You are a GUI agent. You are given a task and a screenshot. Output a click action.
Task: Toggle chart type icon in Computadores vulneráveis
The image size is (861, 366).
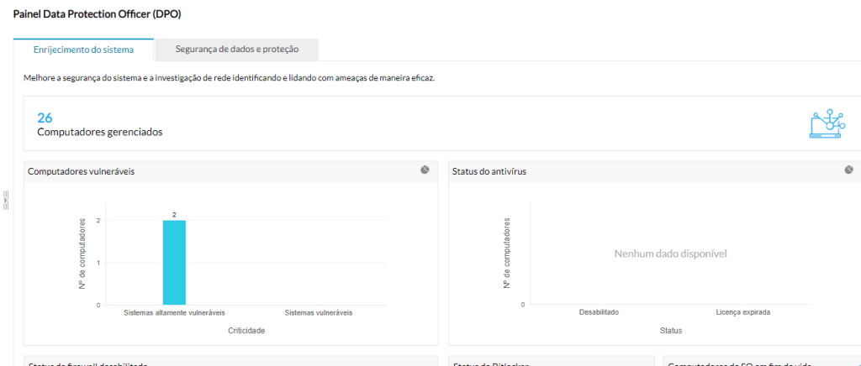tap(425, 170)
